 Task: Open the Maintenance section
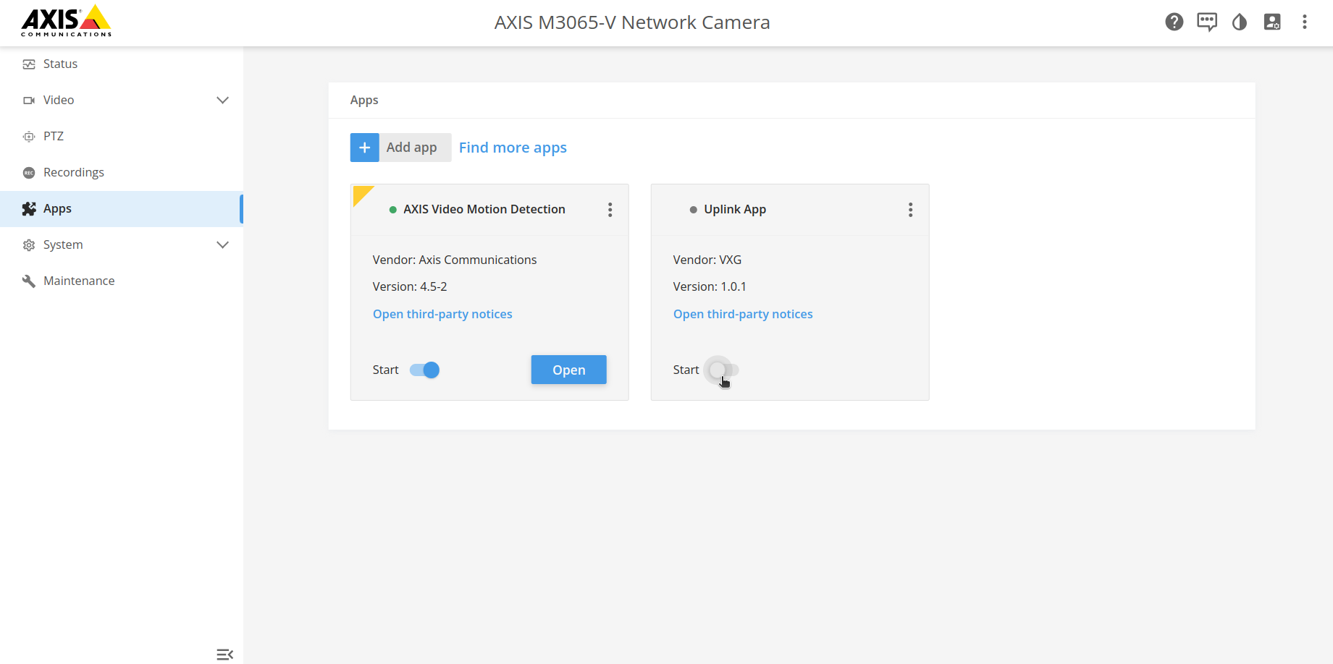78,281
